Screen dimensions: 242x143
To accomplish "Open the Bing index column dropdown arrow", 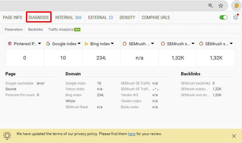I will click(112, 44).
